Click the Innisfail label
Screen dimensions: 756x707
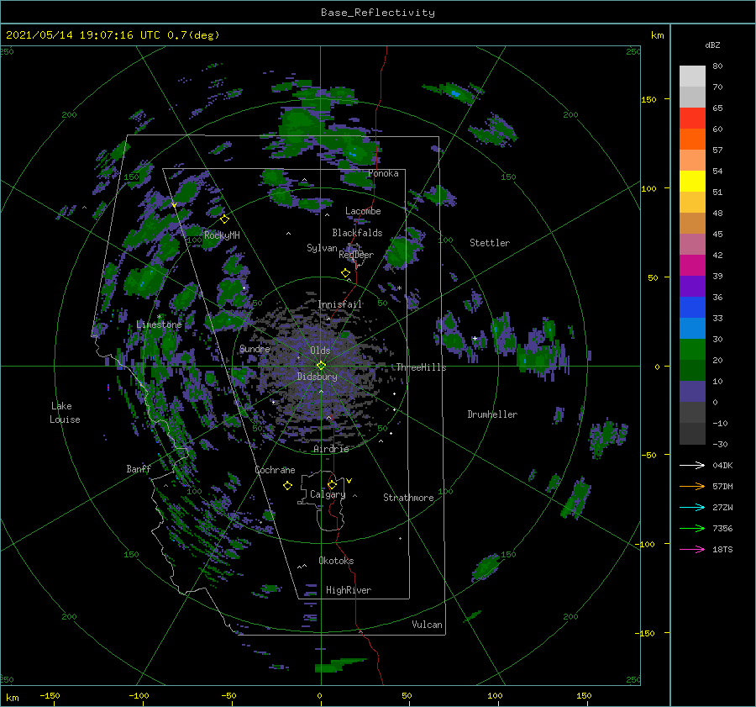(x=340, y=304)
